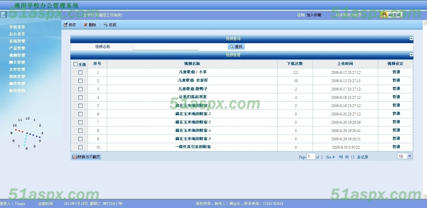427x208 pixels.
Task: Check the box for row 7 藏在玉米地的财富-3
Action: point(80,122)
